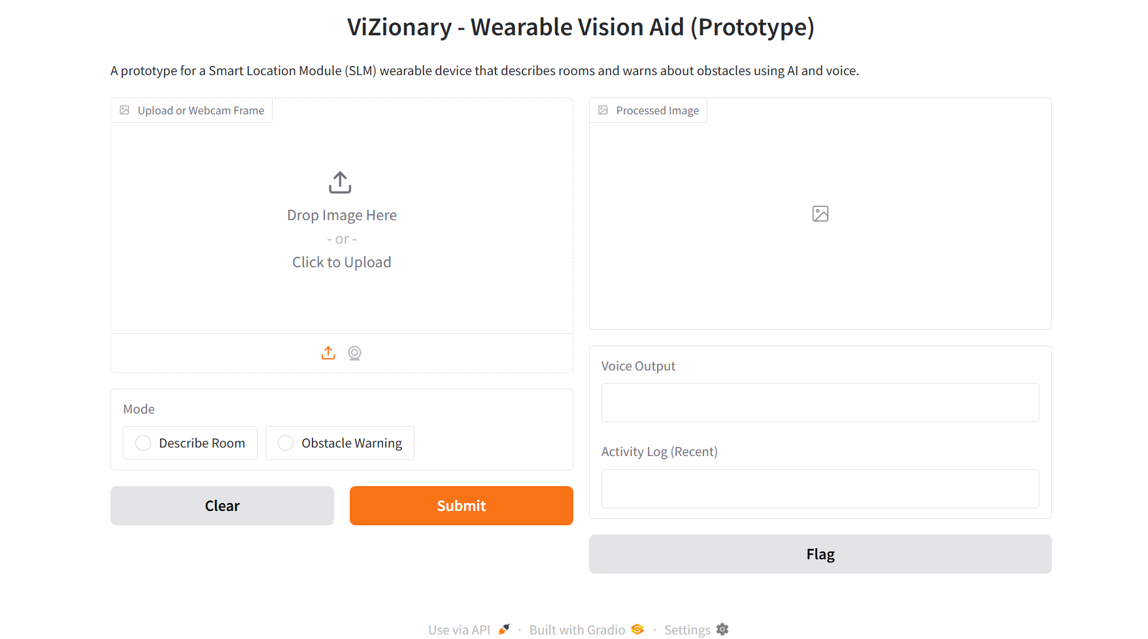
Task: Focus the Activity Log text field
Action: coord(820,489)
